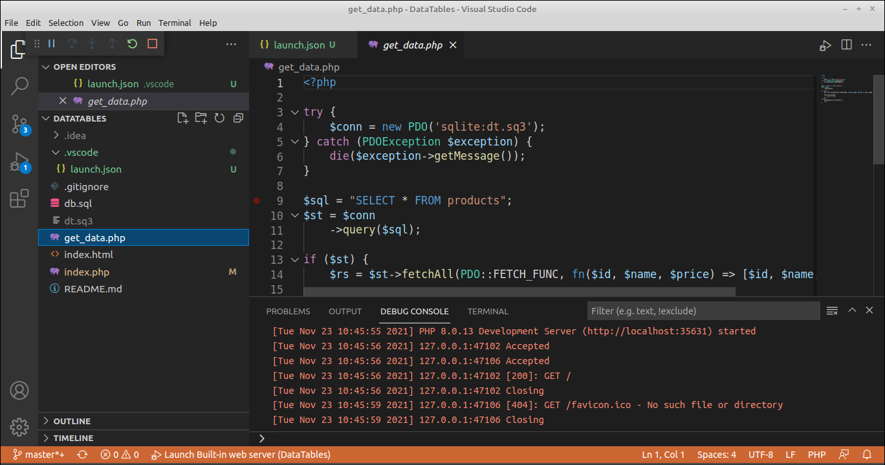Stop debugging with the red square
The image size is (885, 465).
[153, 43]
